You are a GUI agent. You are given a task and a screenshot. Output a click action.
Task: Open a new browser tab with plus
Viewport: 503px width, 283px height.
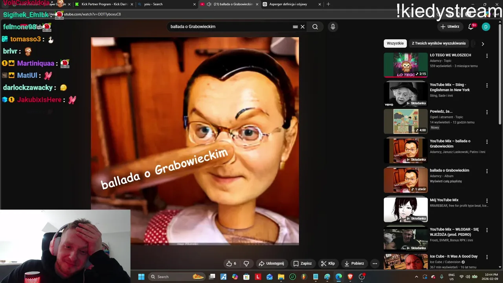(329, 4)
